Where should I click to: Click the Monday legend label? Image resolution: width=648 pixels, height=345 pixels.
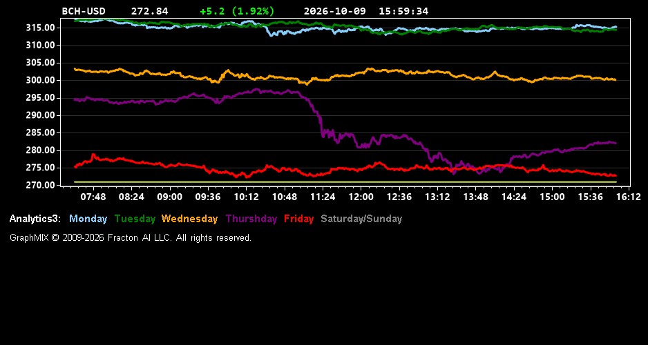click(88, 219)
